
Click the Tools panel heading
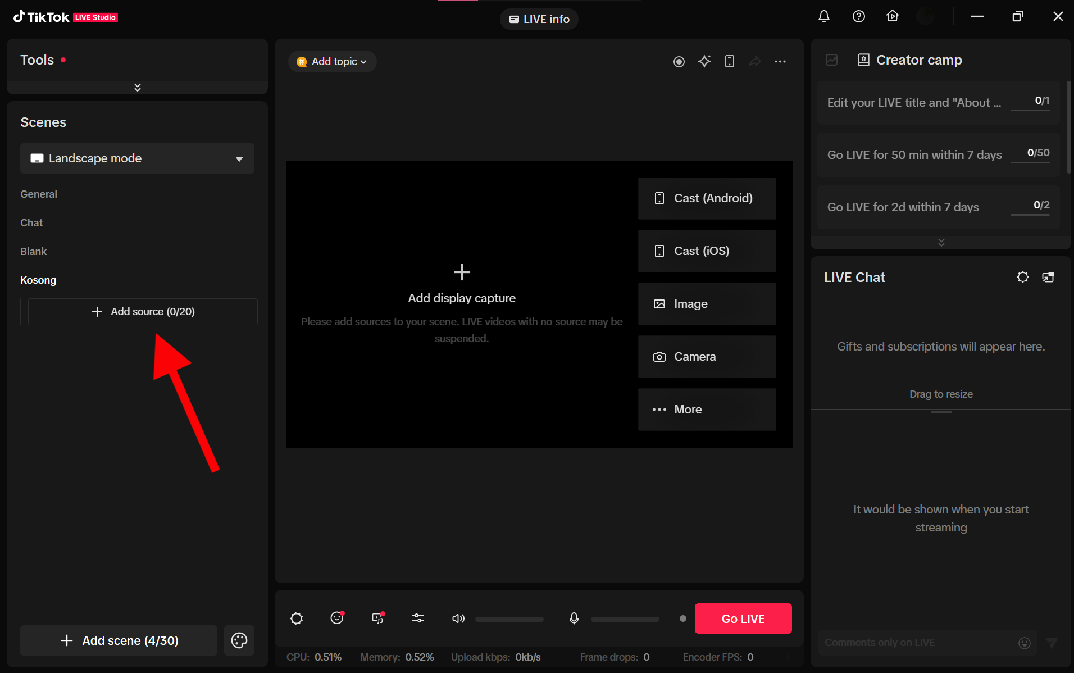(37, 60)
